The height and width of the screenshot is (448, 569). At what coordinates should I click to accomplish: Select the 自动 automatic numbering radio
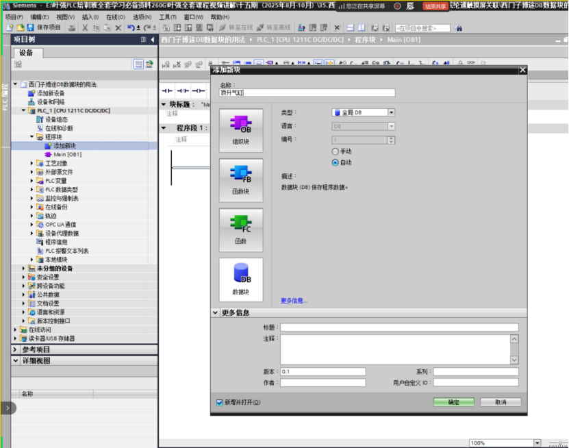coord(336,162)
